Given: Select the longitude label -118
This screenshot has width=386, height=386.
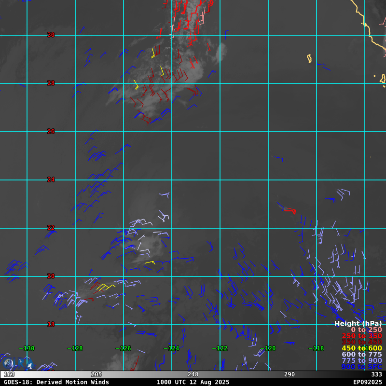Looking at the screenshot, I should click(x=317, y=348).
